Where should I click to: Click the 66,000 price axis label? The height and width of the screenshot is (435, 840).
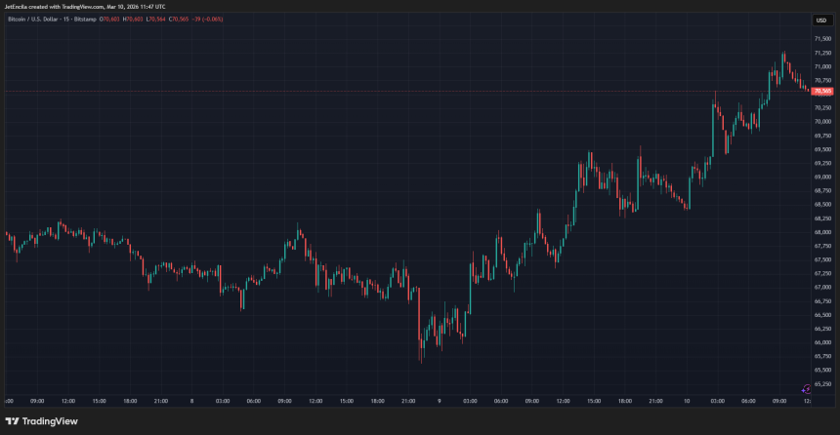pyautogui.click(x=821, y=342)
